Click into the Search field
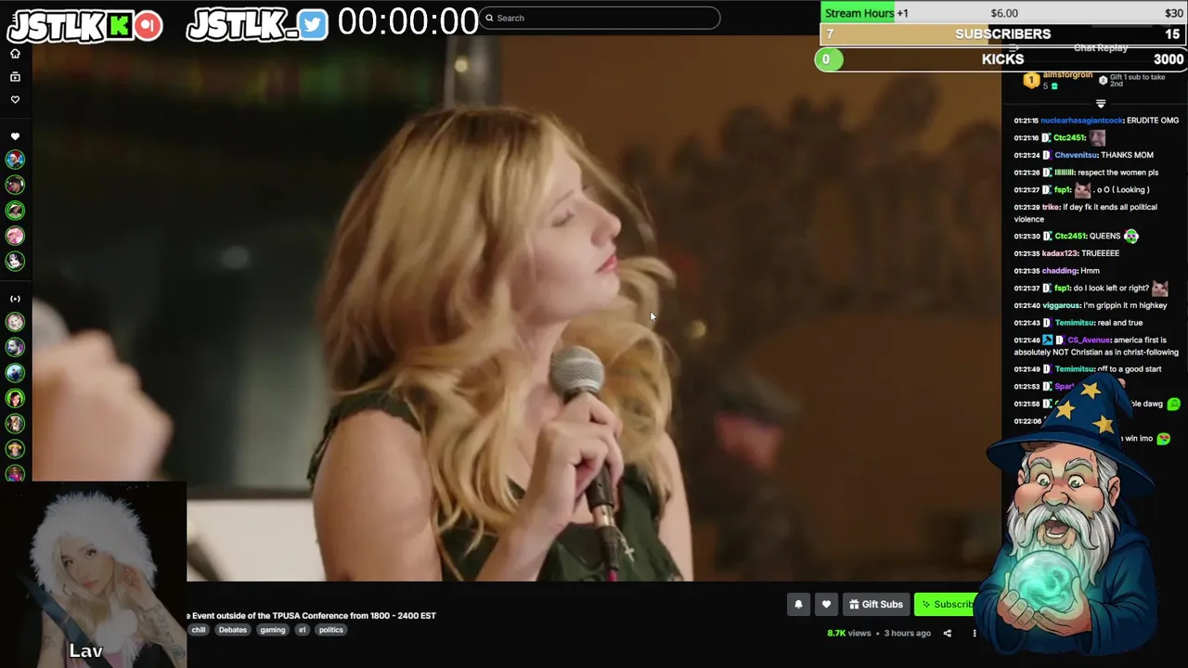This screenshot has width=1188, height=668. pyautogui.click(x=600, y=18)
